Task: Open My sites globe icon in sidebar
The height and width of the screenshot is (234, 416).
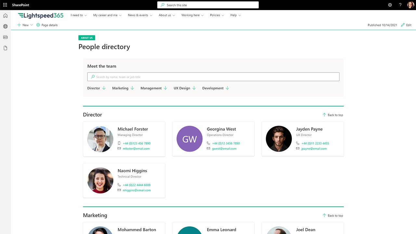Action: 5,26
